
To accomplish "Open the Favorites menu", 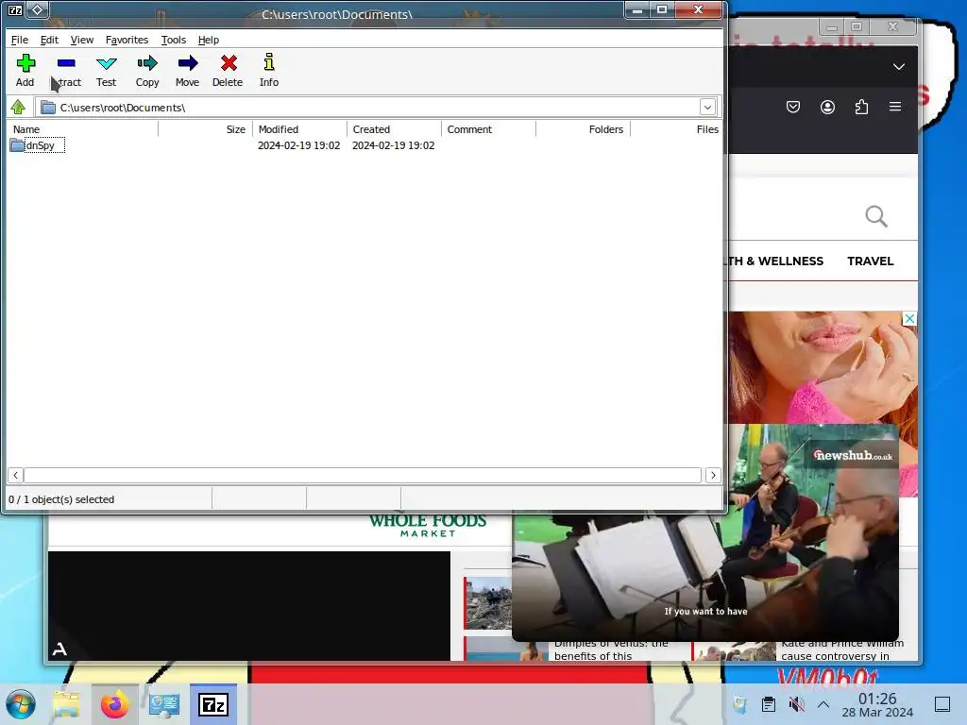I will (x=127, y=40).
